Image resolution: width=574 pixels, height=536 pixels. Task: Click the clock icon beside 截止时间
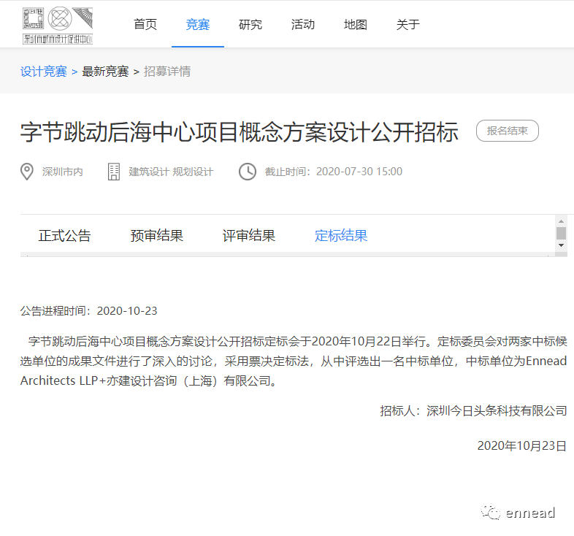coord(248,172)
